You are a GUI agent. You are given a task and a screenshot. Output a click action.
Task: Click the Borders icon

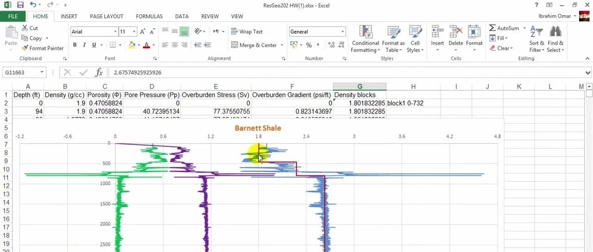113,45
